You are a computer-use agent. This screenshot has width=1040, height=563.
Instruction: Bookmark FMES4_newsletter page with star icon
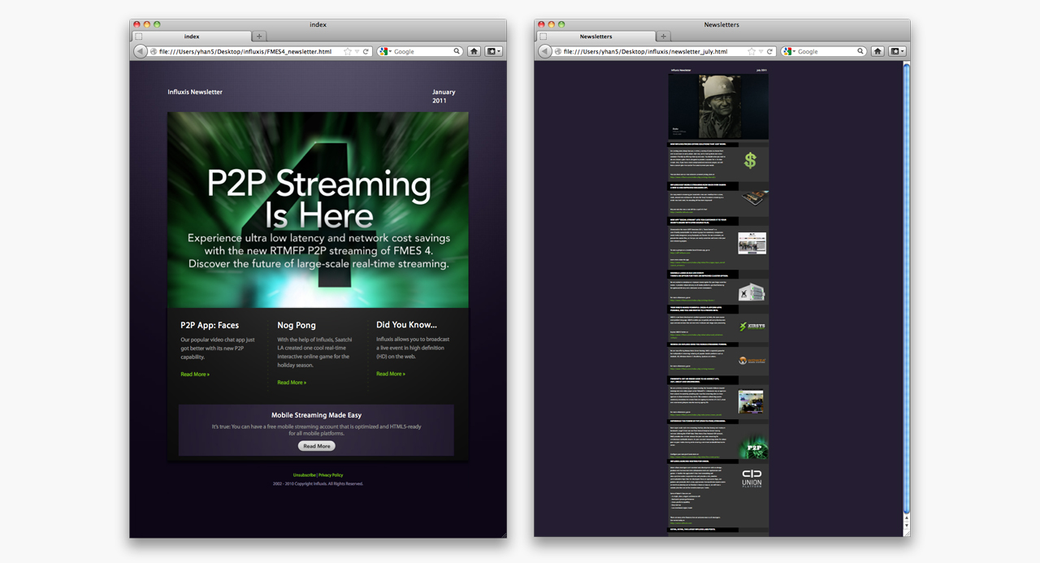(x=348, y=51)
